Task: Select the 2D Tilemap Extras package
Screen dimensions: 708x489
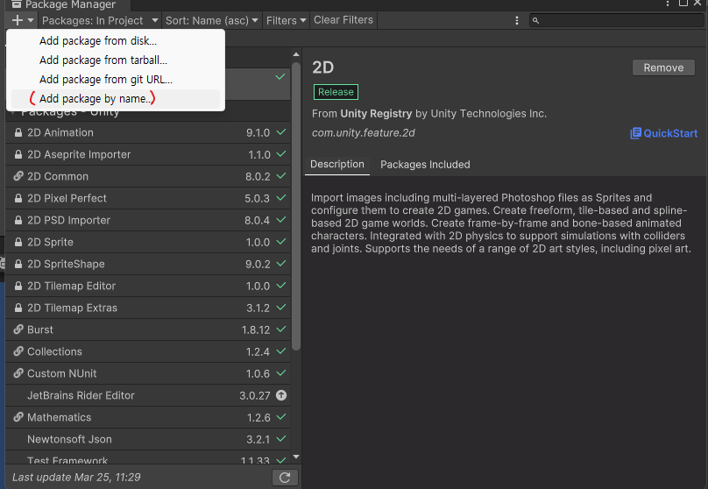Action: point(148,308)
